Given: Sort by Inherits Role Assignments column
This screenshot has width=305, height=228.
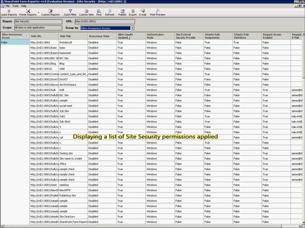Looking at the screenshot, I should [218, 36].
